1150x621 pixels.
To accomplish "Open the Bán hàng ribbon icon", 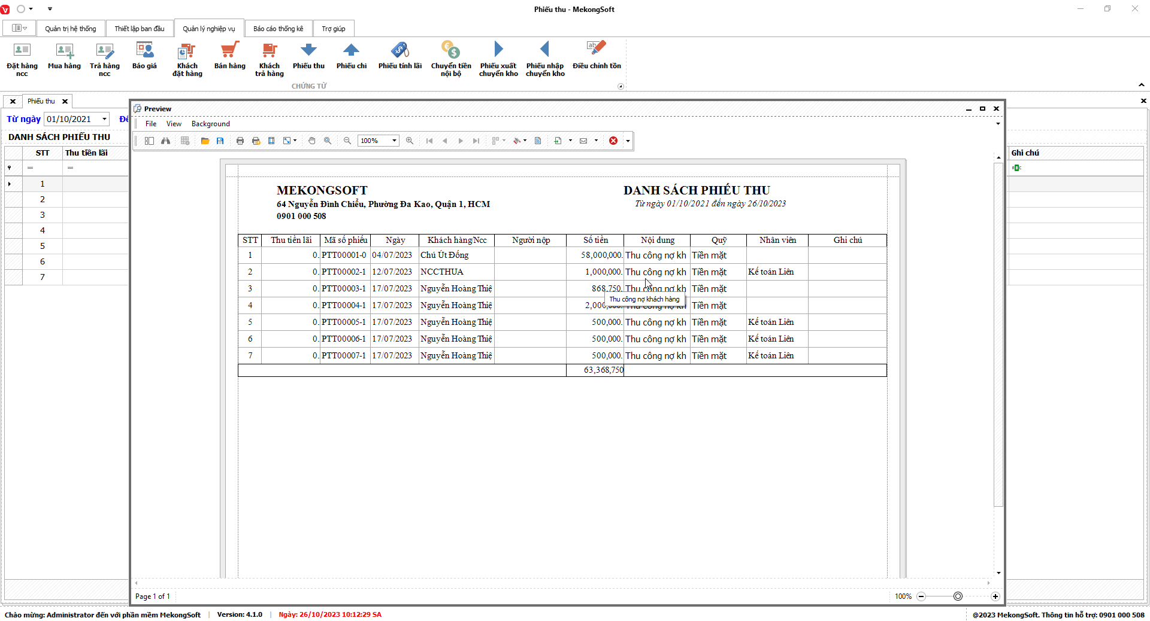I will (229, 56).
